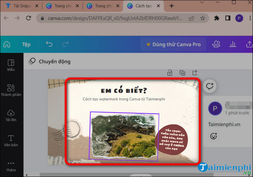Image resolution: width=253 pixels, height=177 pixels.
Task: Open the Tải lên uploads panel
Action: click(x=11, y=116)
